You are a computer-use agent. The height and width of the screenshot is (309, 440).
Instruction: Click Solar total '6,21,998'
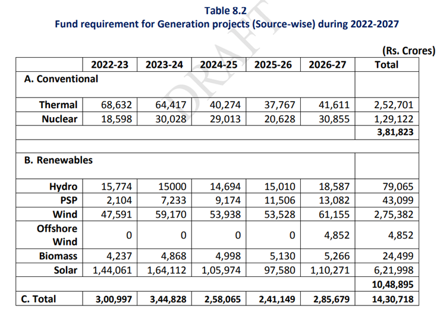coord(394,270)
